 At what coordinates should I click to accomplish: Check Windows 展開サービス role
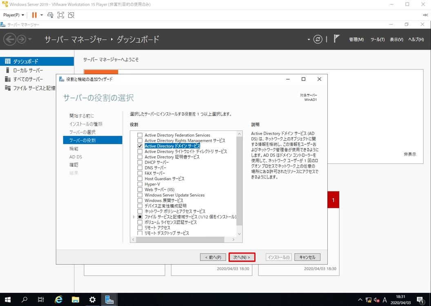140,200
